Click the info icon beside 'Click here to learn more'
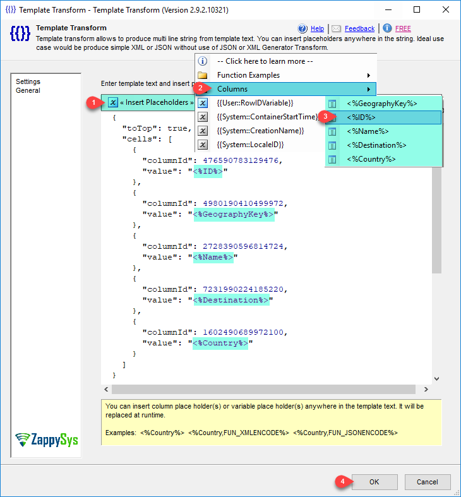Viewport: 461px width, 497px height. [x=203, y=61]
